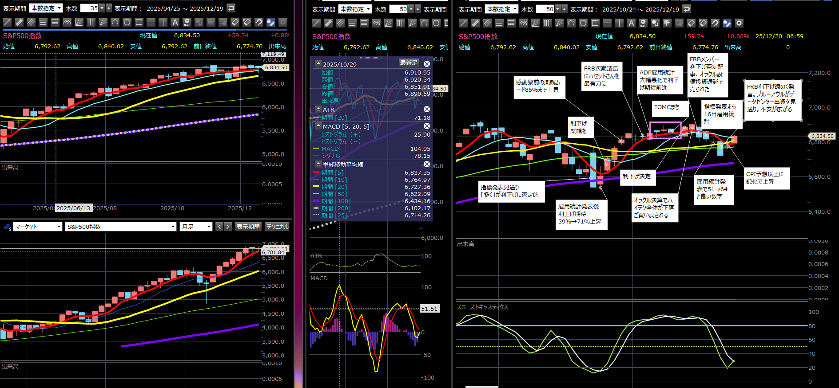Collapse the 単純移動平均線 section in legend
The width and height of the screenshot is (839, 388).
pyautogui.click(x=318, y=165)
